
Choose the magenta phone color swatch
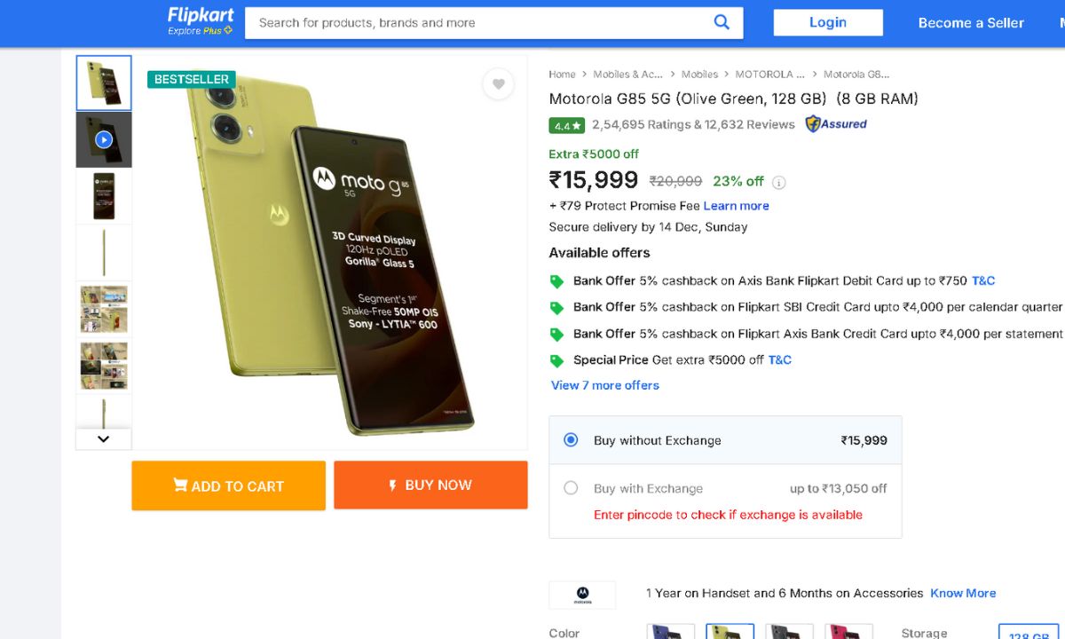pyautogui.click(x=848, y=631)
